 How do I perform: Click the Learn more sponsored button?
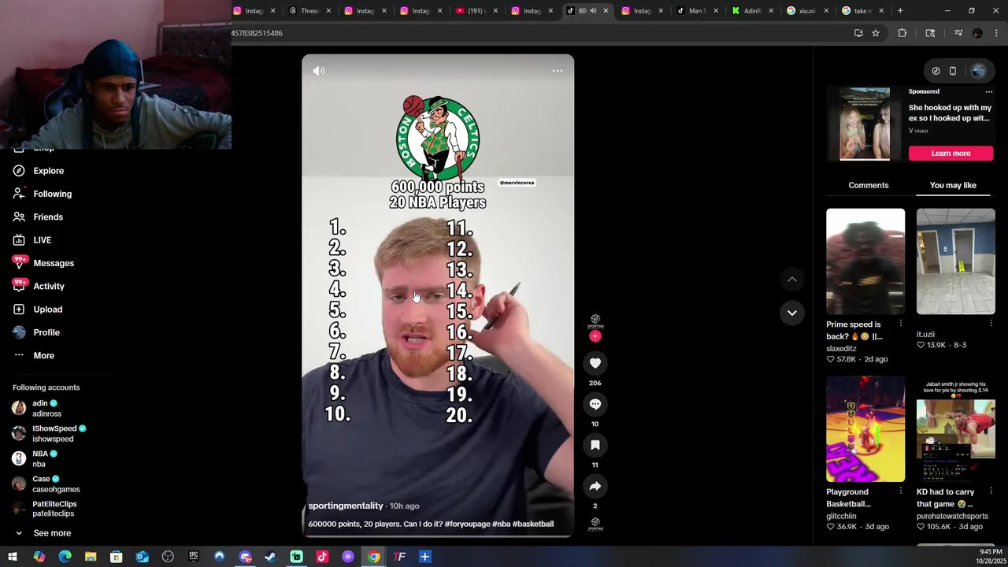951,154
